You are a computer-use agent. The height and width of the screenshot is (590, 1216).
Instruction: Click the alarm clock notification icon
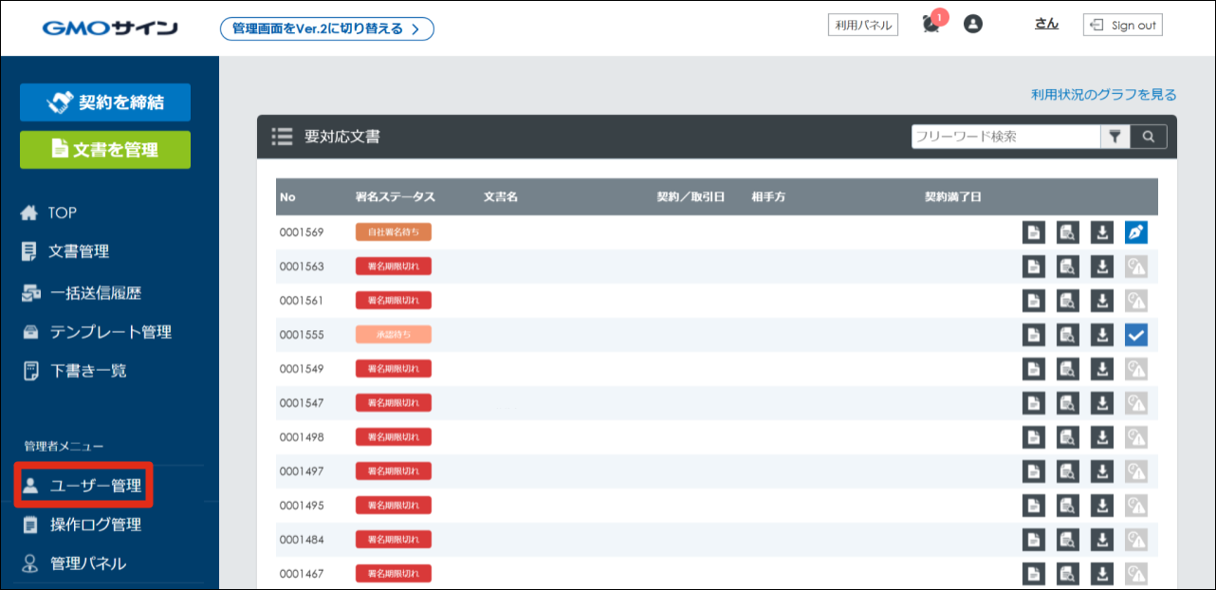tap(931, 25)
